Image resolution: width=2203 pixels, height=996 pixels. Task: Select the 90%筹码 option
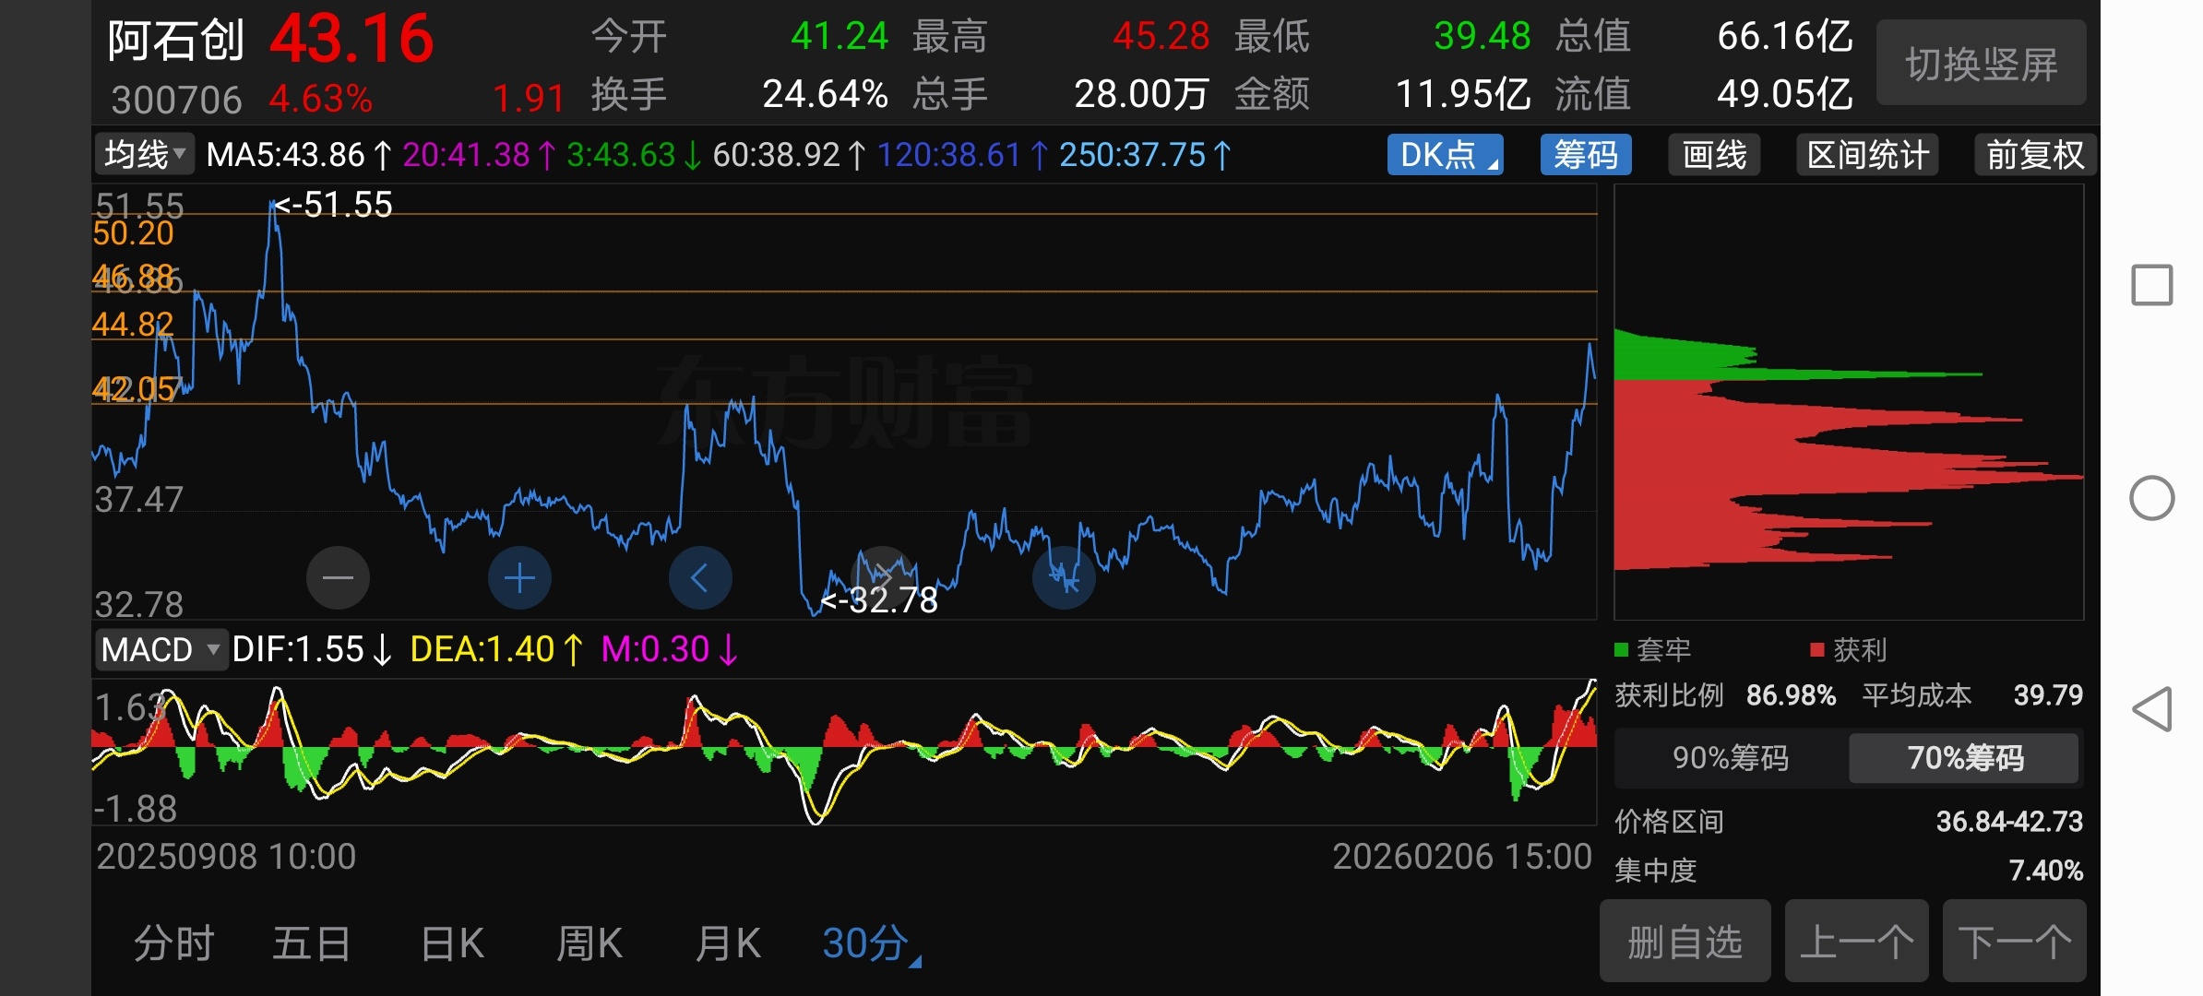pyautogui.click(x=1730, y=758)
